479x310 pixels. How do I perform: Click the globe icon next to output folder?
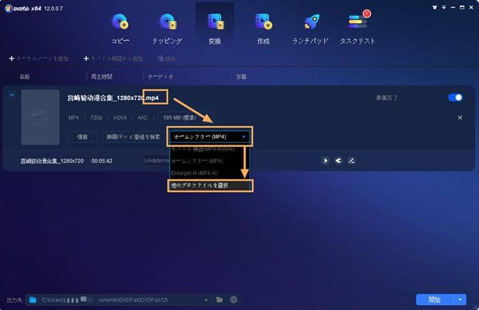click(234, 300)
